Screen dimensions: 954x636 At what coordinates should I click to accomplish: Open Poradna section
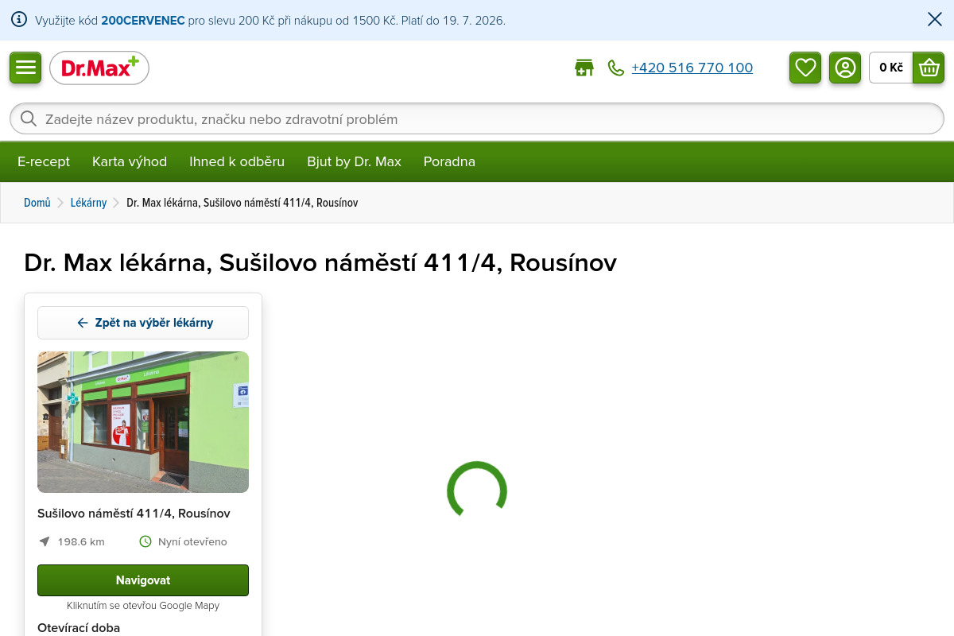point(449,161)
